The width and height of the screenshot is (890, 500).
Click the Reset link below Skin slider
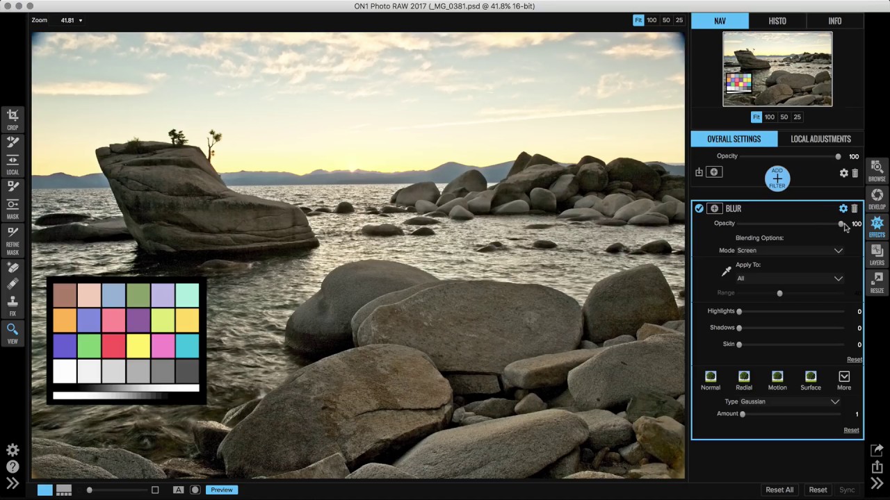(855, 359)
